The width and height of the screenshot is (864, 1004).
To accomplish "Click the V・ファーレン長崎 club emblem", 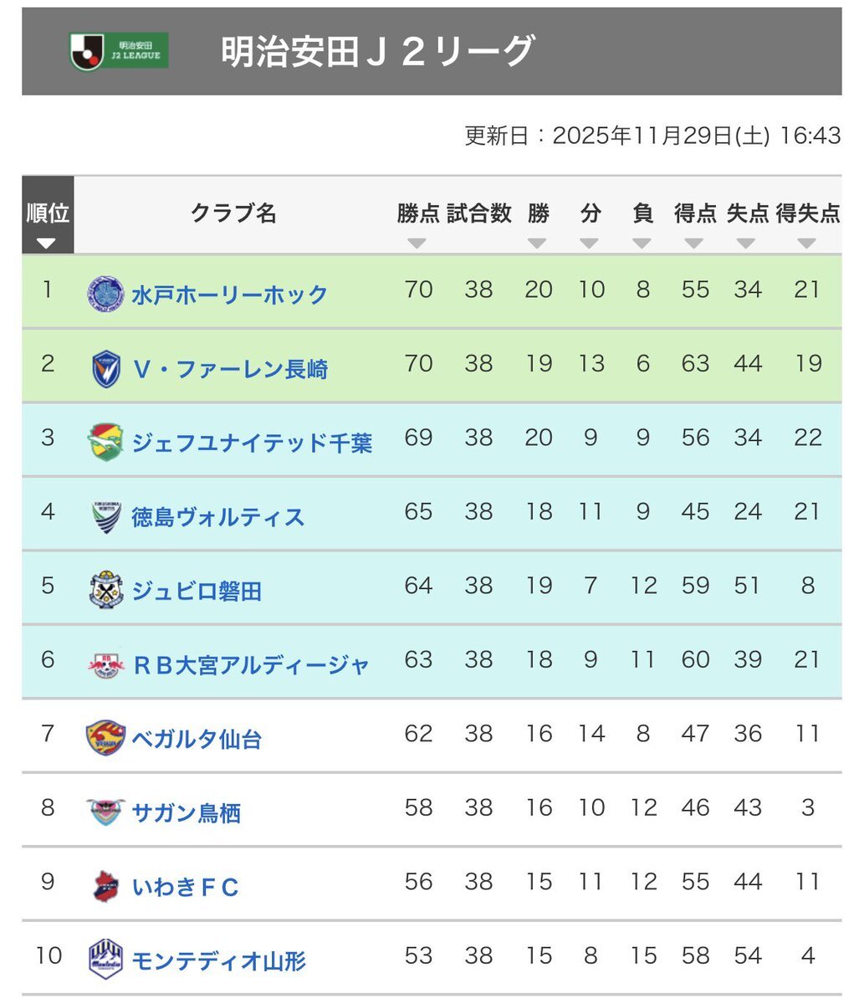I will (106, 369).
